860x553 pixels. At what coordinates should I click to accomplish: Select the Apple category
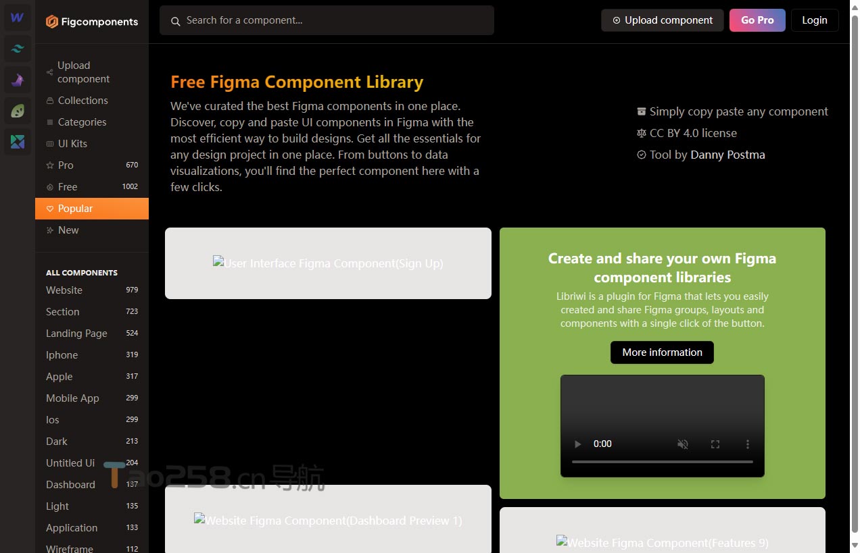tap(92, 377)
